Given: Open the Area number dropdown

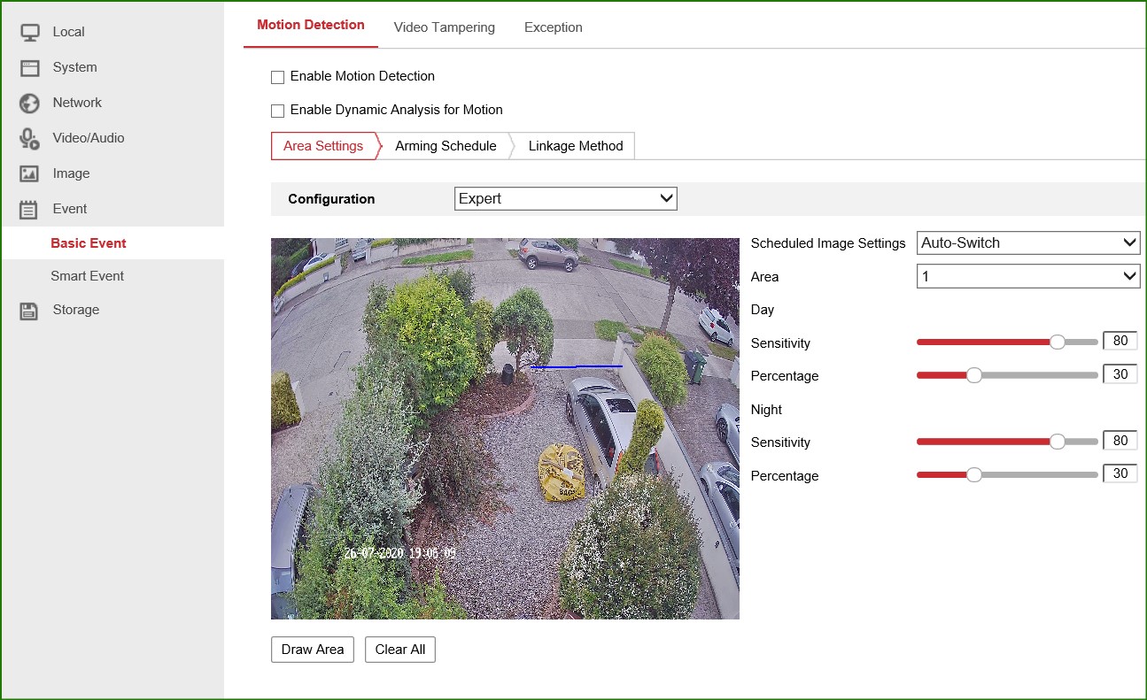Looking at the screenshot, I should (x=1027, y=277).
